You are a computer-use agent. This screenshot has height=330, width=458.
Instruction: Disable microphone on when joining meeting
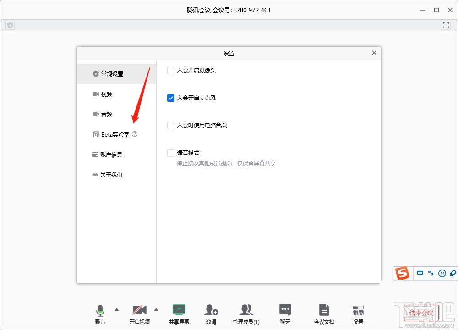pyautogui.click(x=170, y=98)
